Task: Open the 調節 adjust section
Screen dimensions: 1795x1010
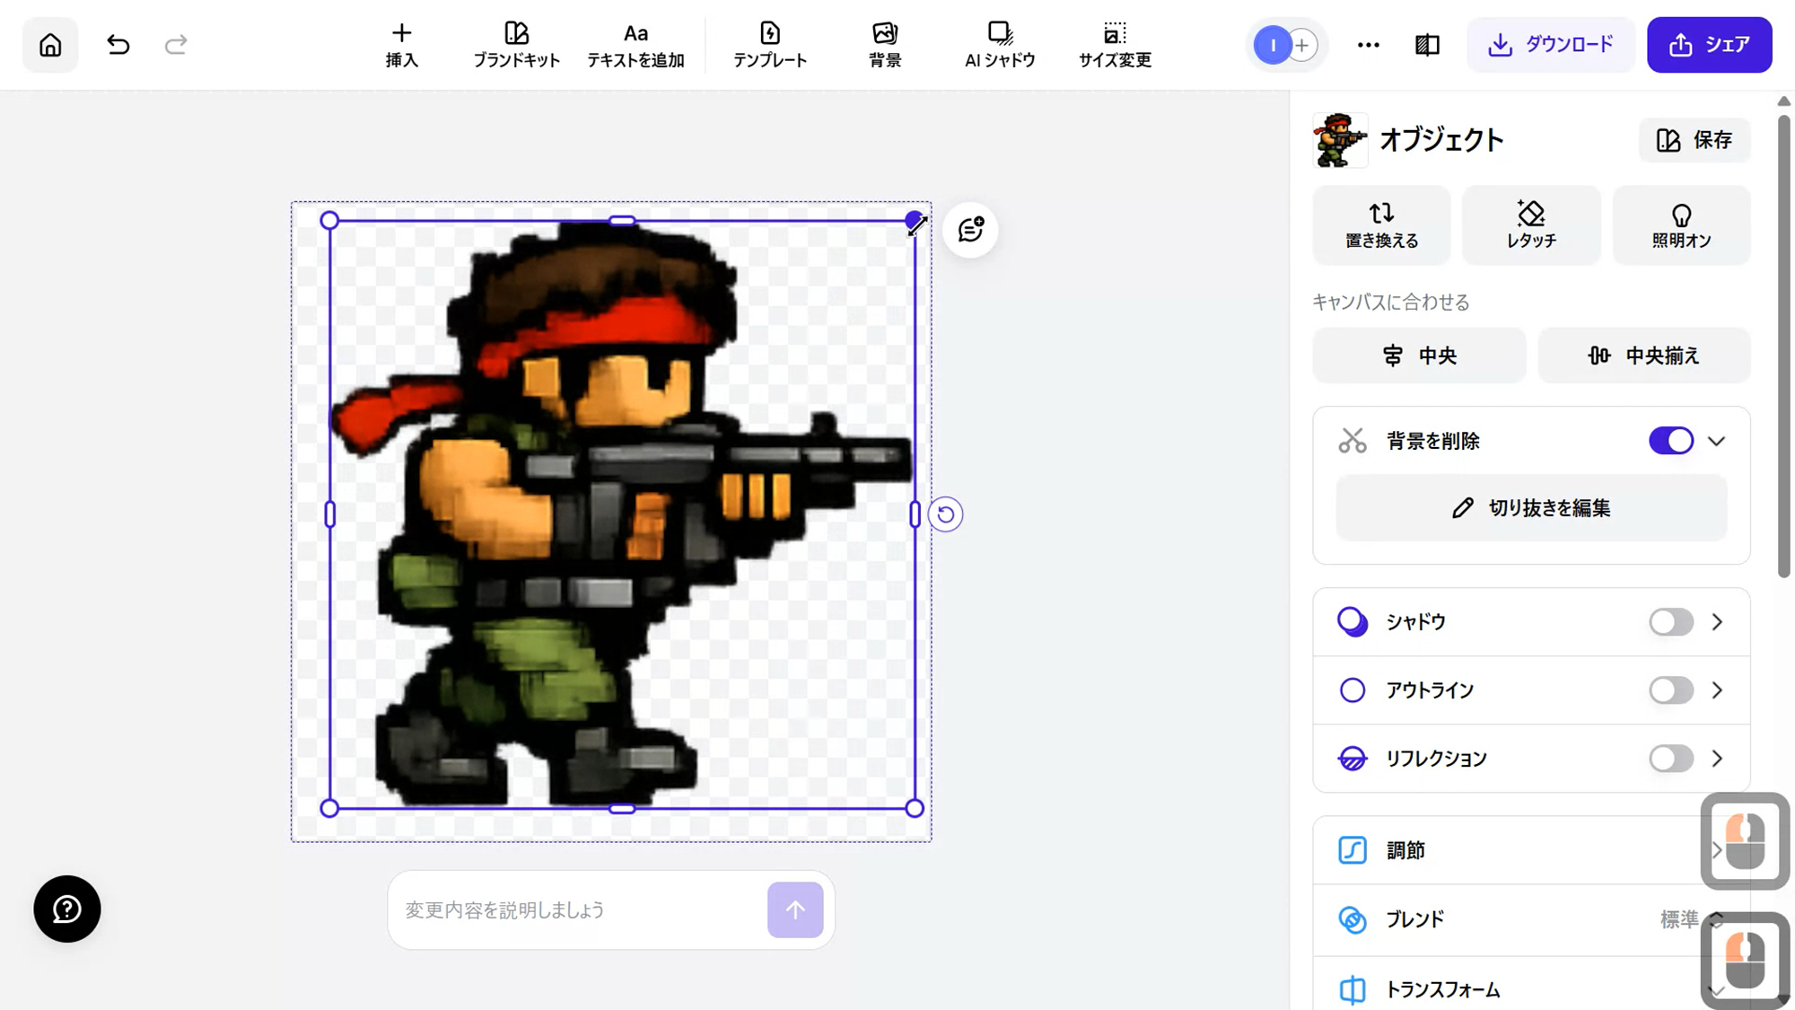Action: (x=1531, y=850)
